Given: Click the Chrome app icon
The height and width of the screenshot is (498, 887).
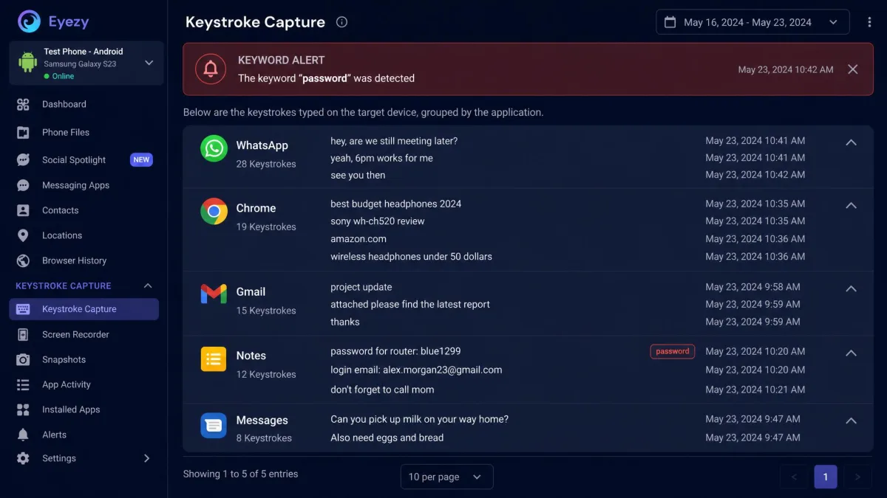Looking at the screenshot, I should (214, 212).
